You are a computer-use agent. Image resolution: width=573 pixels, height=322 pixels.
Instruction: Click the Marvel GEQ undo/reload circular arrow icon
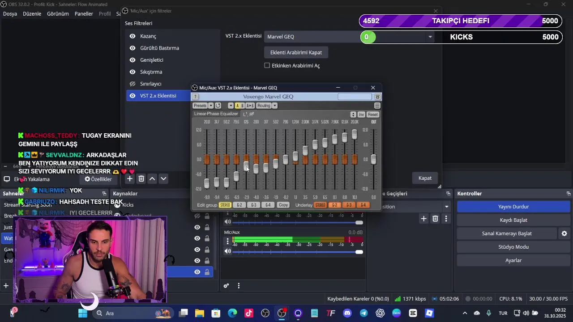tap(218, 106)
